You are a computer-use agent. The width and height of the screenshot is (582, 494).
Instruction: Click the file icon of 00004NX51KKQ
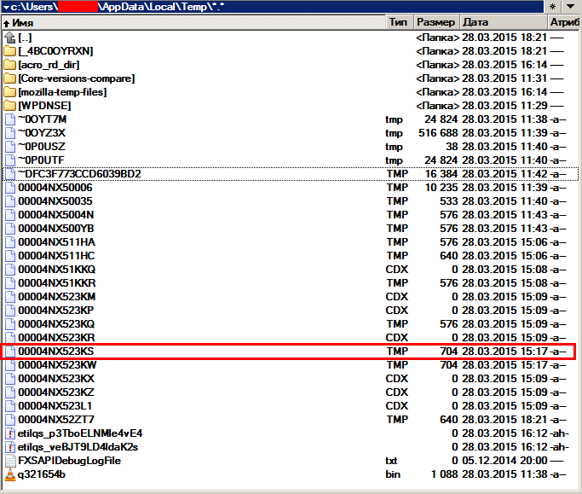point(10,269)
